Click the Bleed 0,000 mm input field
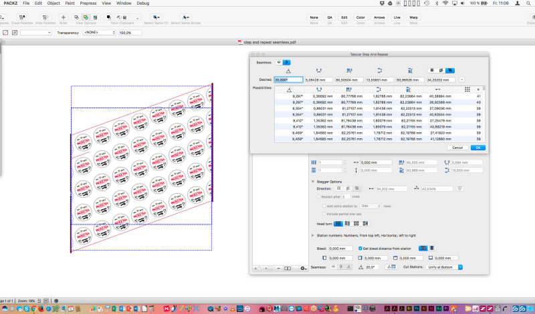This screenshot has height=314, width=535. [340, 249]
